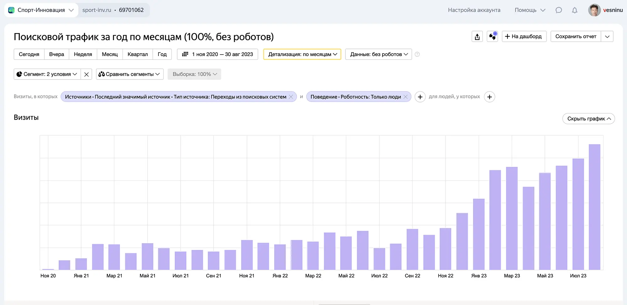Click 'Настройка аккаунта' link

(x=474, y=10)
